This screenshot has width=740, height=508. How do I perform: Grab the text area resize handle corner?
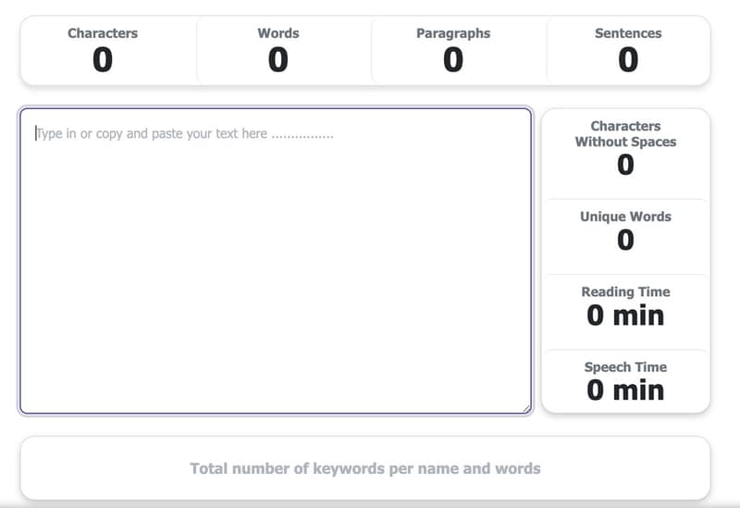coord(526,407)
